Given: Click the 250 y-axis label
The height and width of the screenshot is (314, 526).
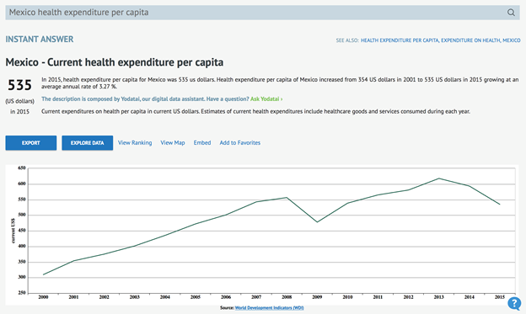Looking at the screenshot, I should pos(22,293).
